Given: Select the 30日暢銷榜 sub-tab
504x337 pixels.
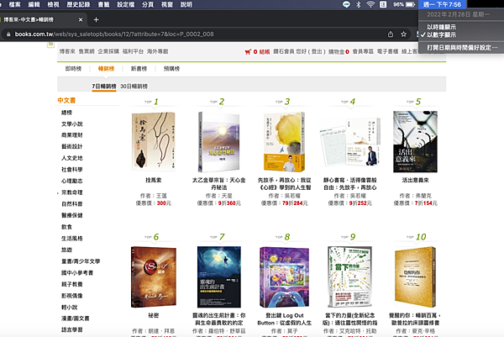Looking at the screenshot, I should (x=134, y=87).
